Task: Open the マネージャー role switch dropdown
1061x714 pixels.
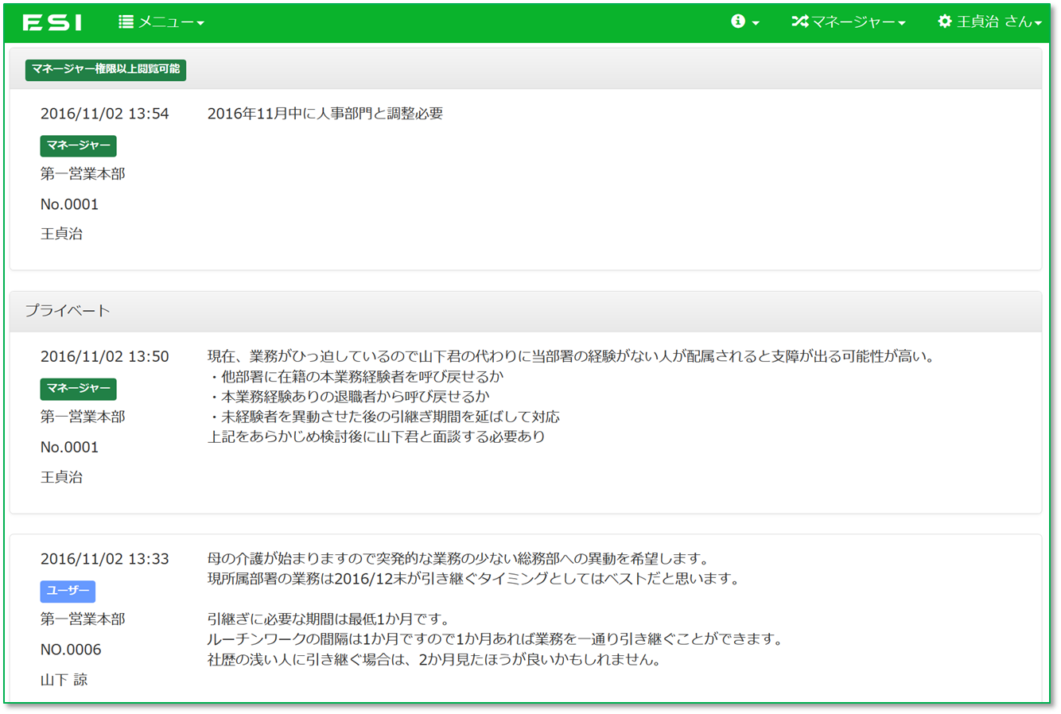Action: point(849,22)
